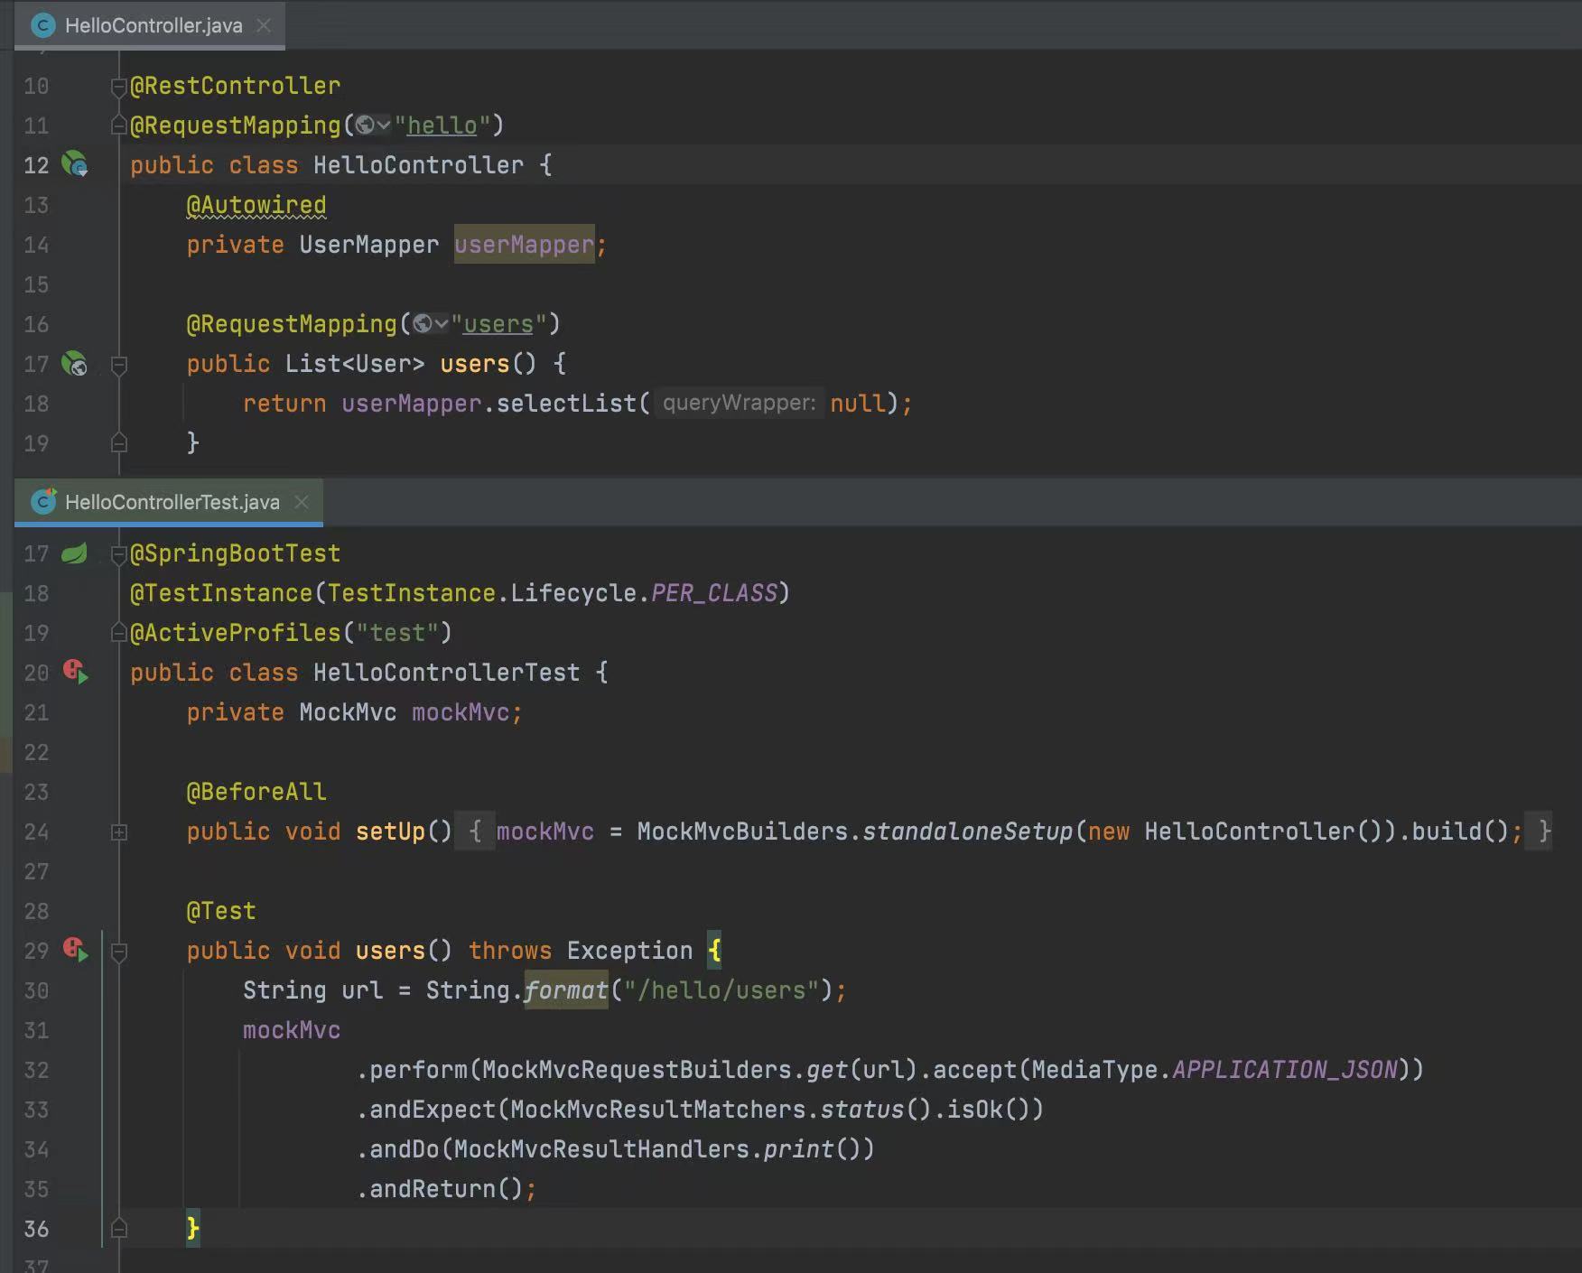Screen dimensions: 1582x1273
Task: Open URL globe dropdown next to "users" mapping
Action: coord(430,324)
